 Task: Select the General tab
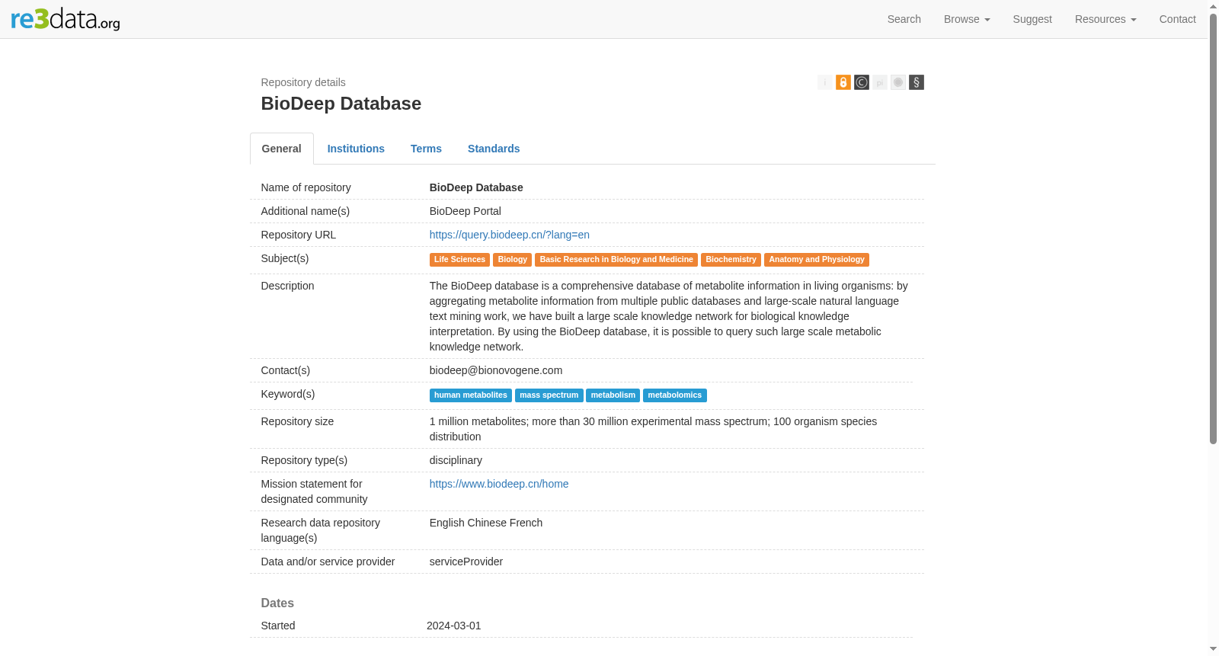282,149
